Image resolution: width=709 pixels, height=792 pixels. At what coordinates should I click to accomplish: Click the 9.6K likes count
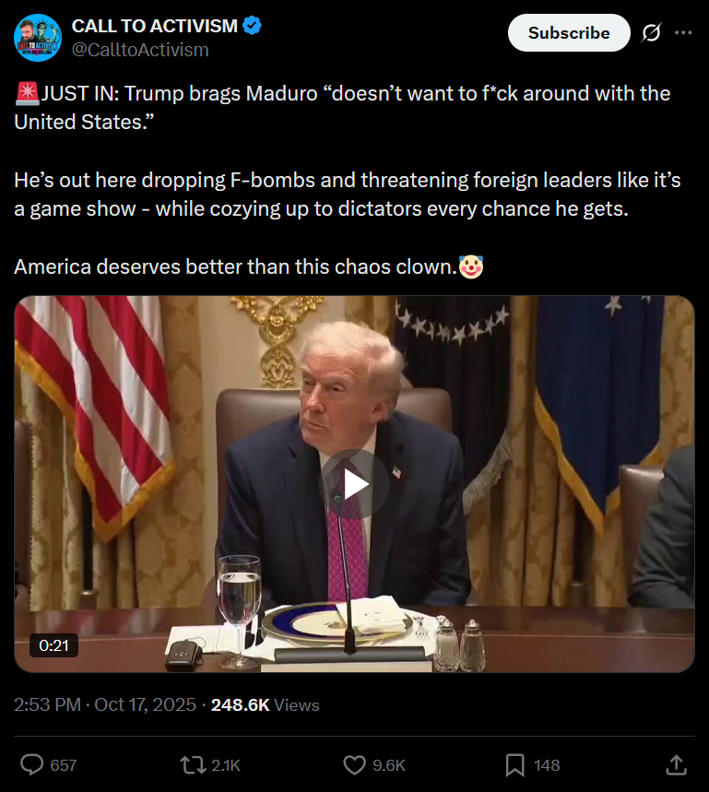click(389, 765)
